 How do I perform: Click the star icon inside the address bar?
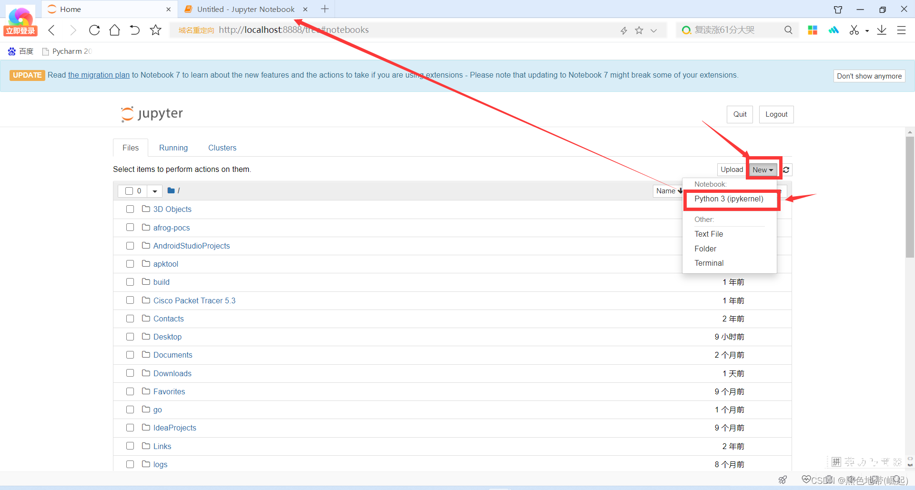pos(639,30)
